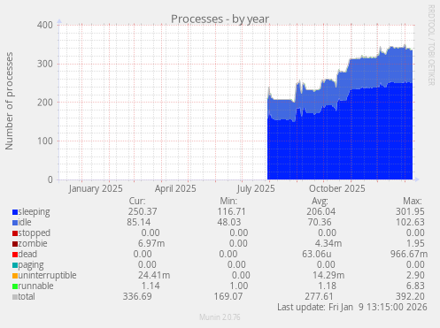This screenshot has width=440, height=328.
Task: Click the runnable average value 1.18
Action: click(x=327, y=286)
